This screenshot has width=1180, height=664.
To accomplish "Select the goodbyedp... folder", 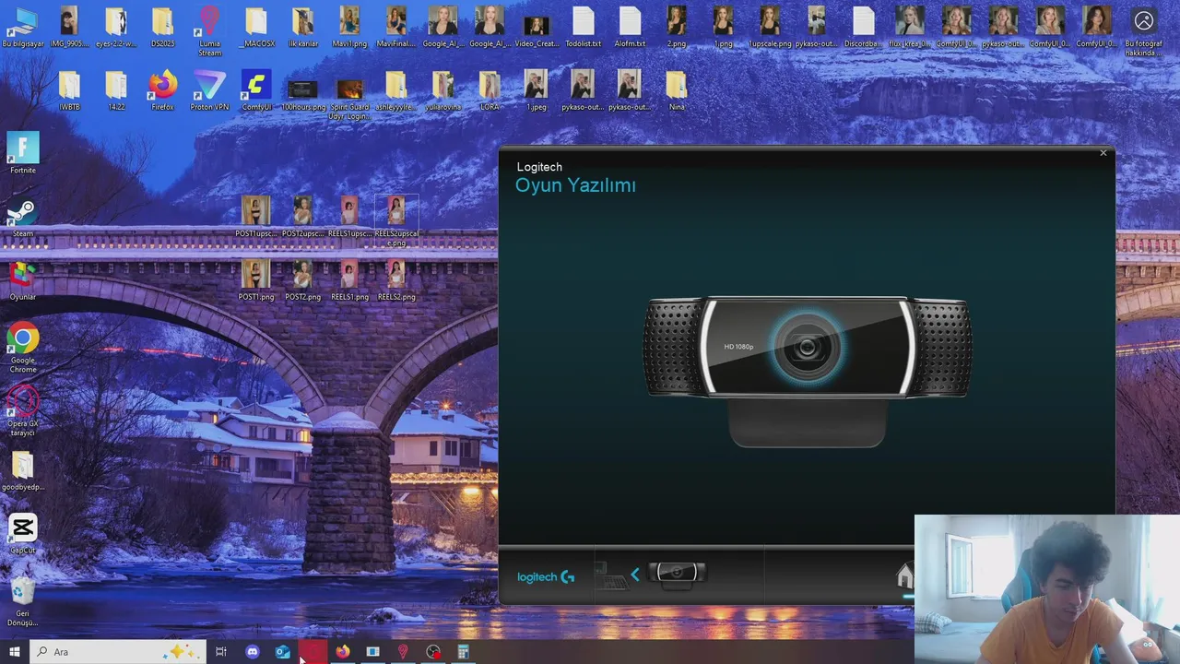I will coord(22,470).
